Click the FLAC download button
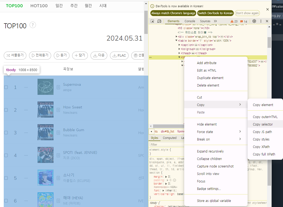This screenshot has width=283, height=207. pos(119,55)
